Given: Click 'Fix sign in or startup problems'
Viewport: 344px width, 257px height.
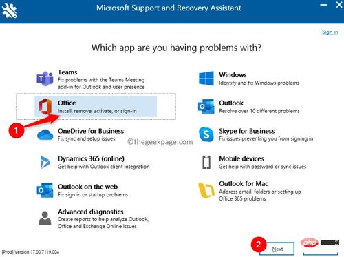Looking at the screenshot, I should 93,195.
